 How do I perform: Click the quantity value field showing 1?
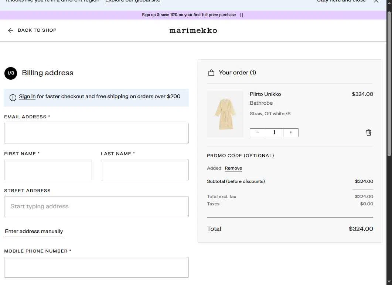274,132
